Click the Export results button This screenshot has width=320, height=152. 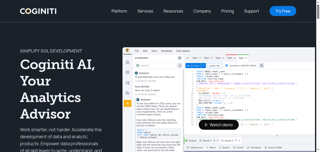[224, 147]
